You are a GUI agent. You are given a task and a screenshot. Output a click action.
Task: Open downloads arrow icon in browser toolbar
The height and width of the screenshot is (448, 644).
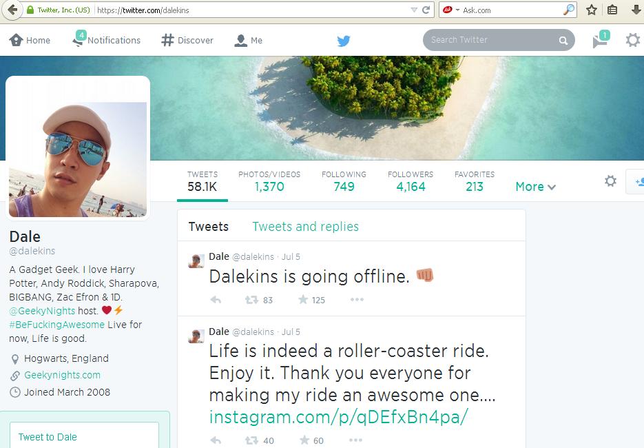(x=636, y=10)
